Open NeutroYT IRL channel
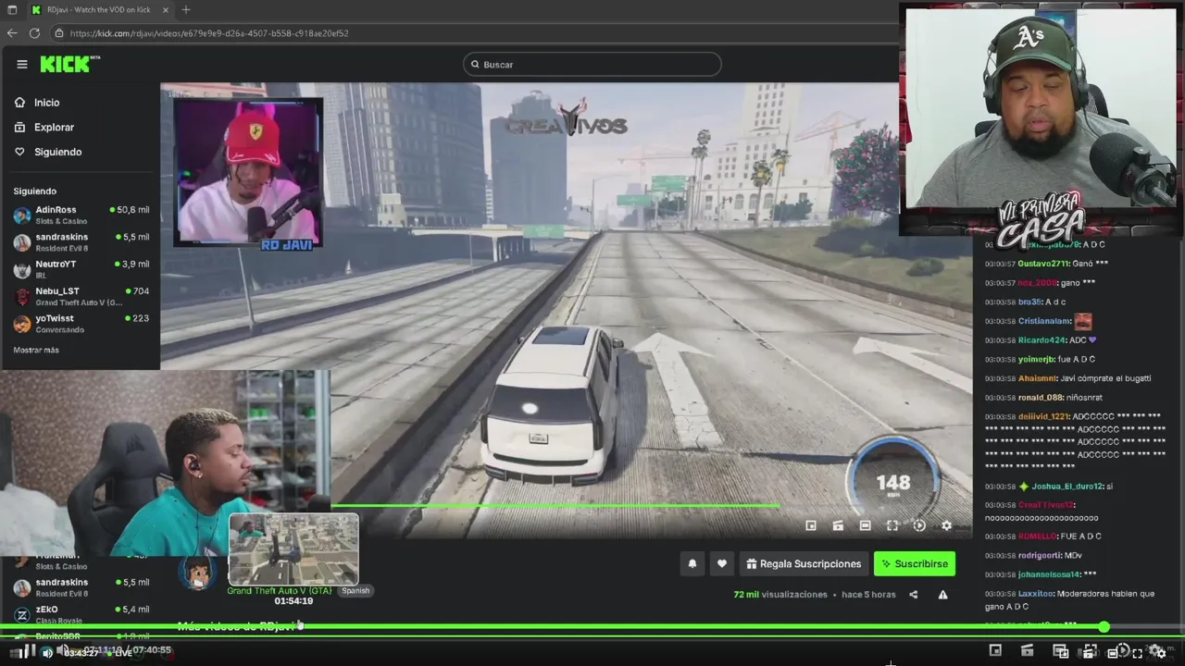 81,269
